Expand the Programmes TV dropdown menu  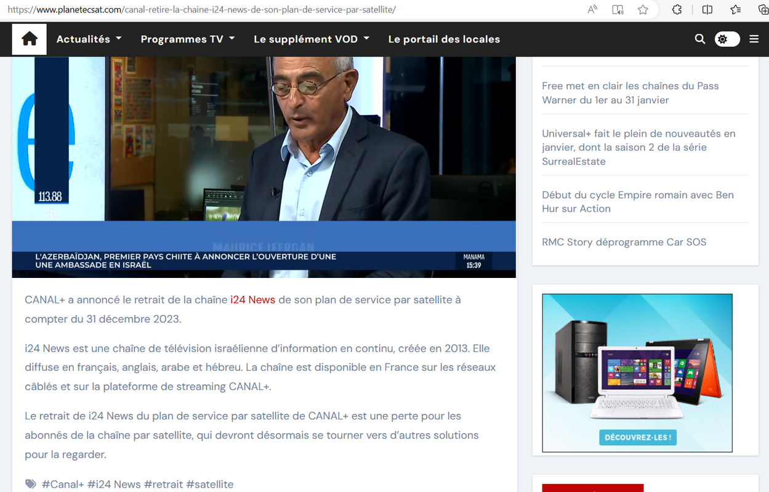click(x=188, y=39)
